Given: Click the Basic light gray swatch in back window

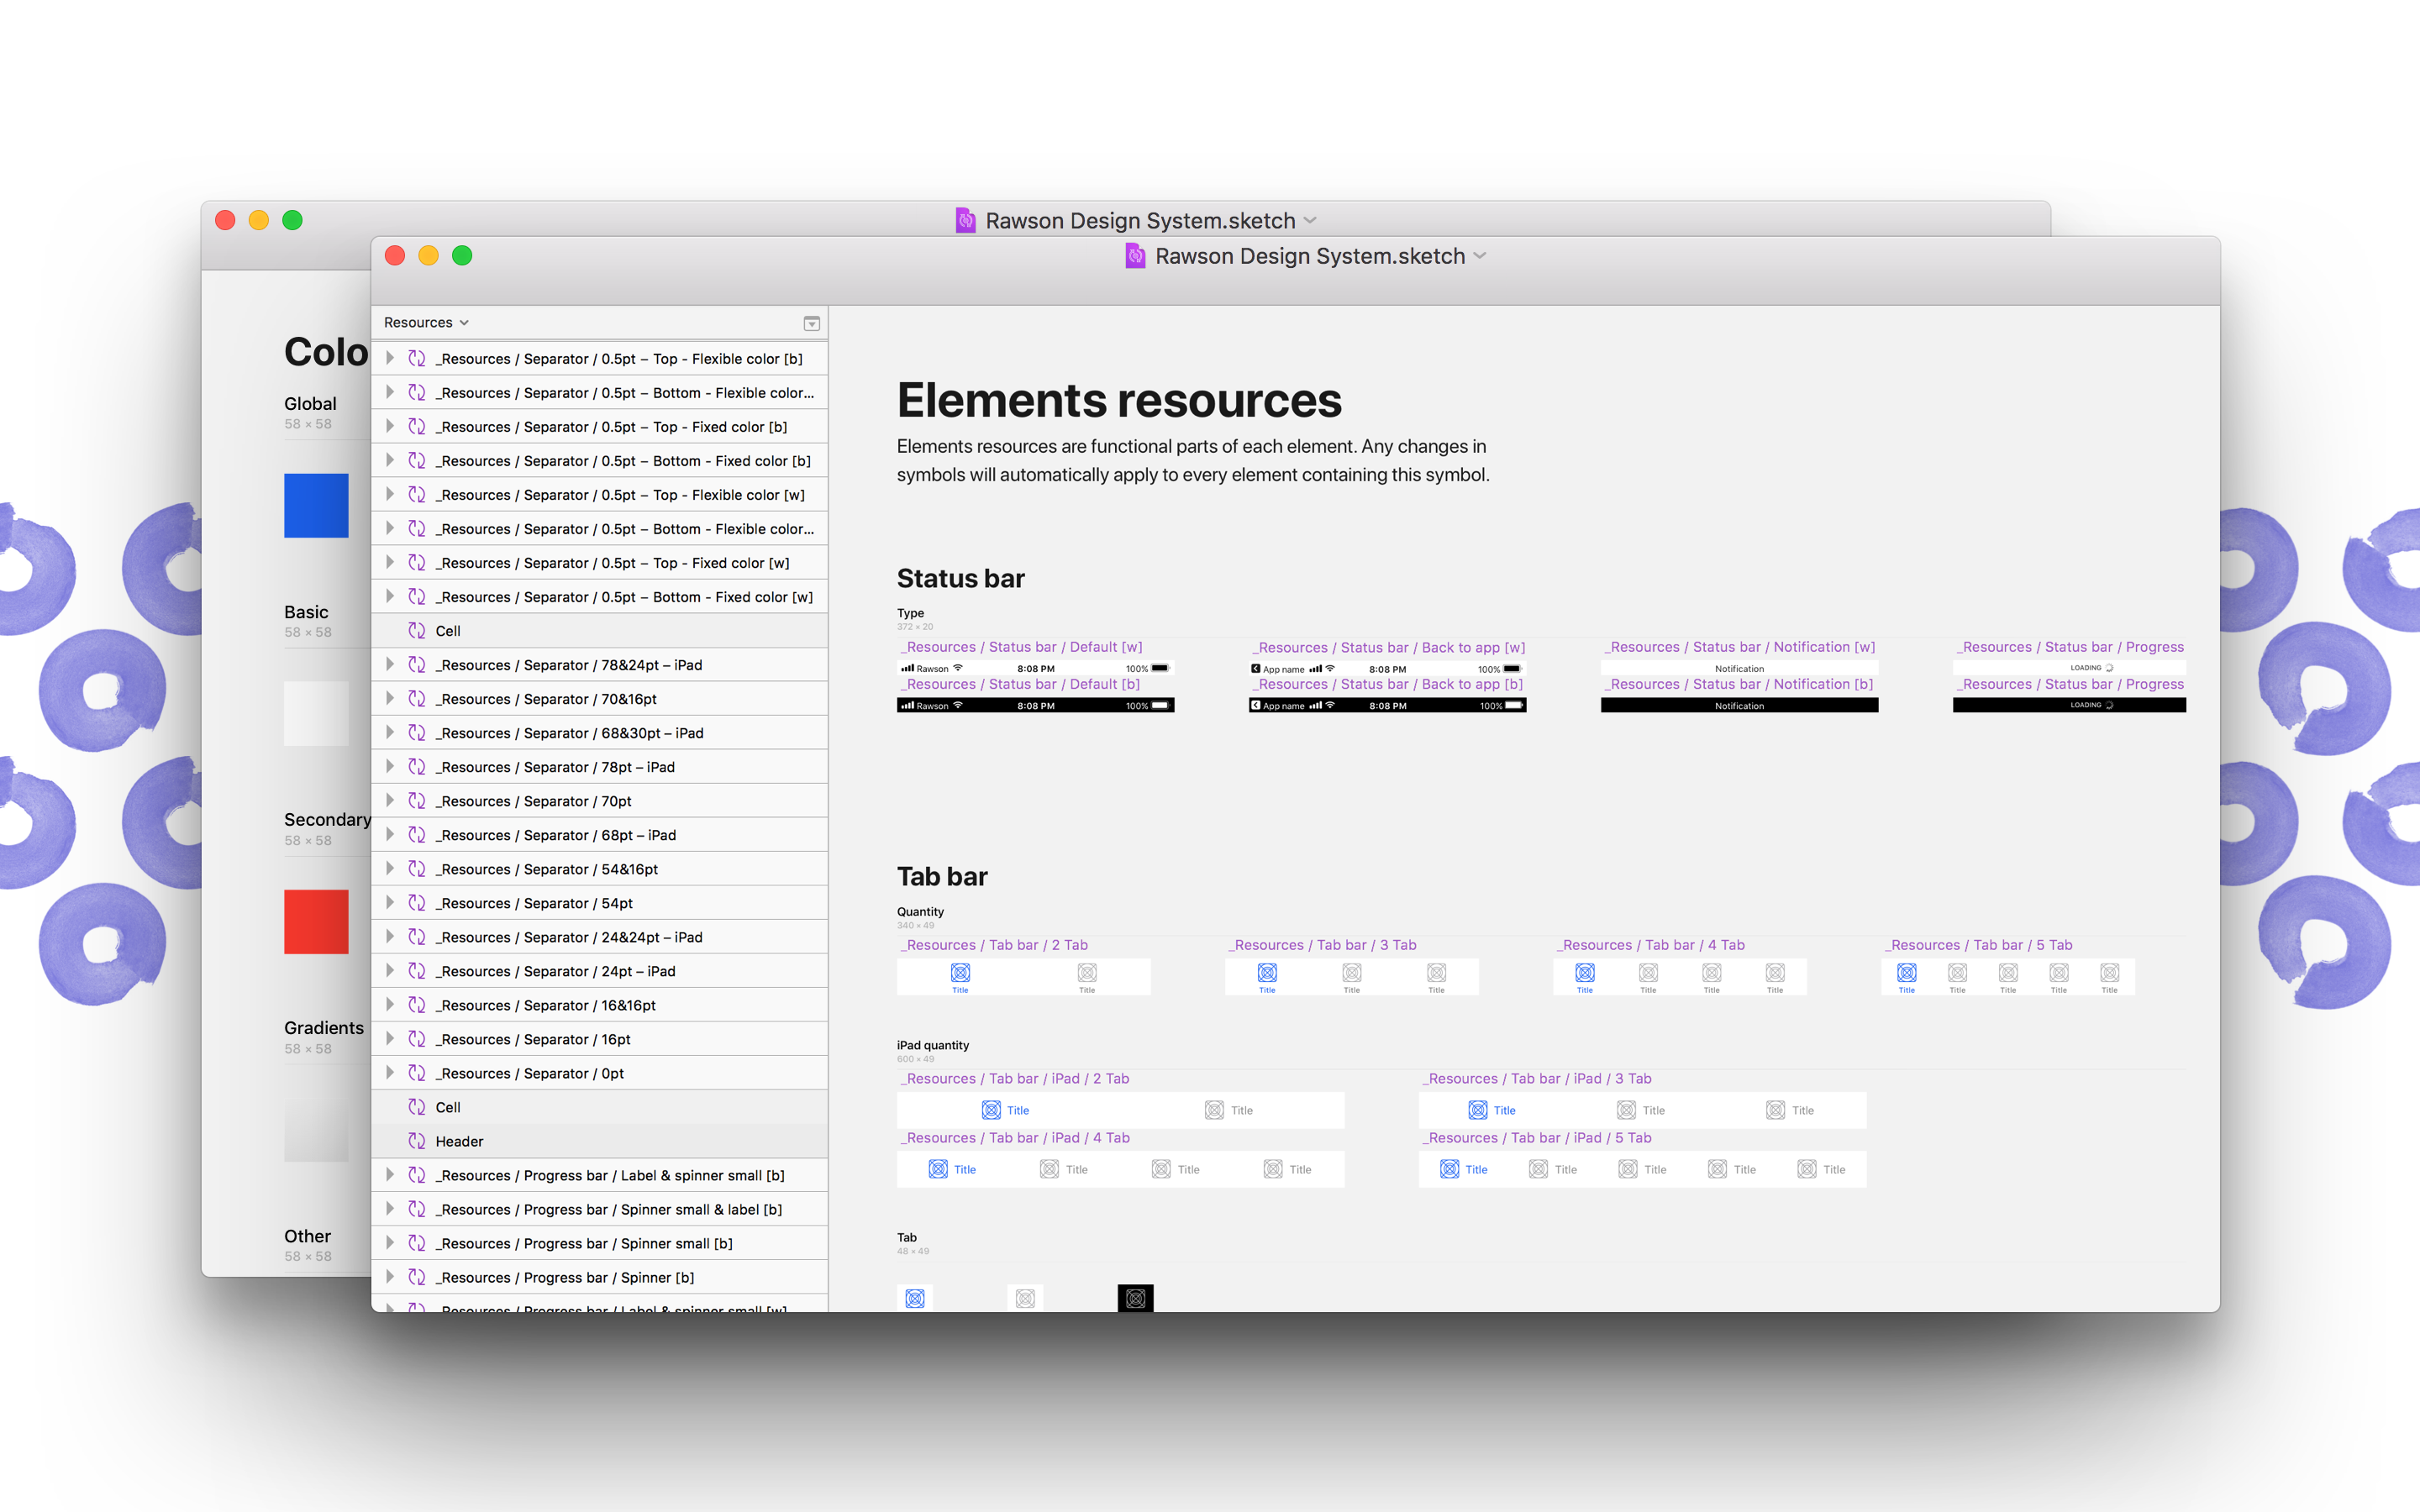Looking at the screenshot, I should [x=316, y=713].
